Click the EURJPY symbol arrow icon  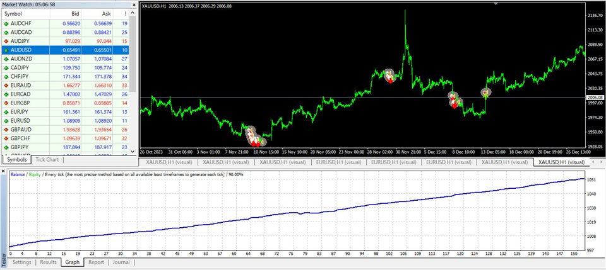coord(6,112)
